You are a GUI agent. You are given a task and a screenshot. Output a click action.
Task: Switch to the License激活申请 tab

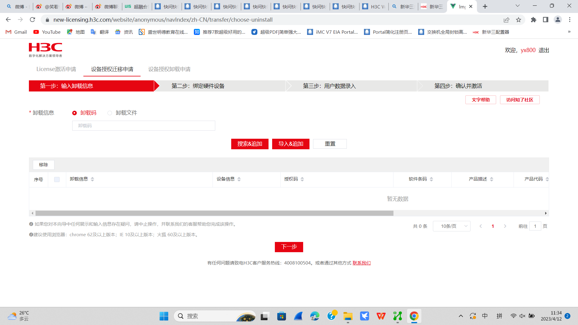[x=56, y=69]
